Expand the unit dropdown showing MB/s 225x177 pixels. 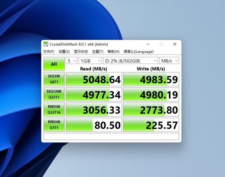coord(169,61)
